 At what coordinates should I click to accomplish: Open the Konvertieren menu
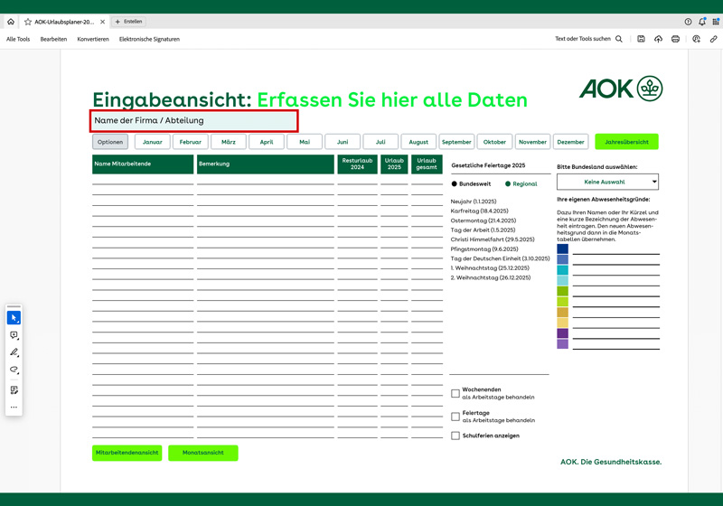pyautogui.click(x=93, y=39)
